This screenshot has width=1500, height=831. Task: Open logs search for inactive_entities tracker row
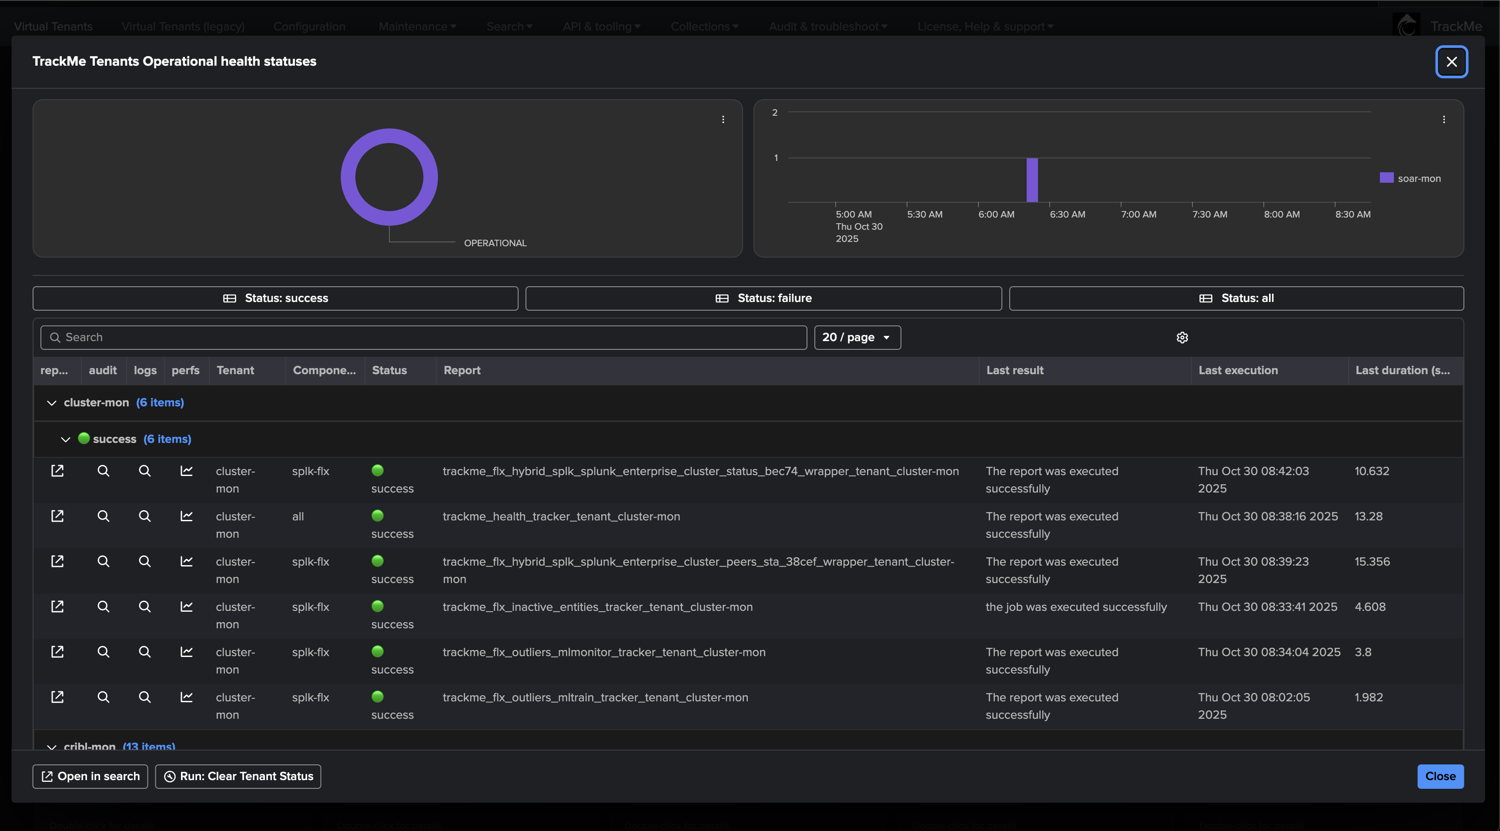tap(144, 607)
